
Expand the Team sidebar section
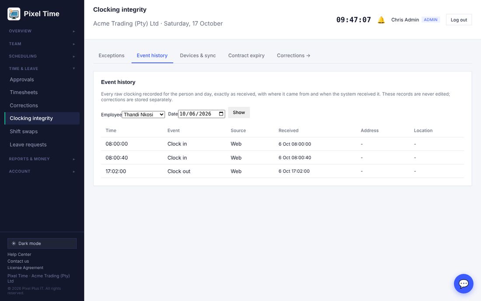[42, 44]
